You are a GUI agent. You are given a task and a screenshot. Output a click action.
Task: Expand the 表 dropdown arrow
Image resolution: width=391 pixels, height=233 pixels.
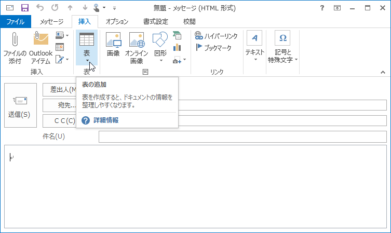pos(87,60)
